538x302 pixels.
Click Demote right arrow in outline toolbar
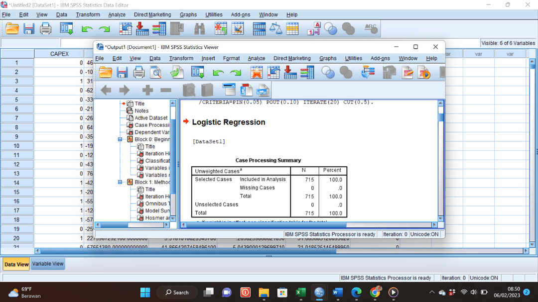[124, 90]
